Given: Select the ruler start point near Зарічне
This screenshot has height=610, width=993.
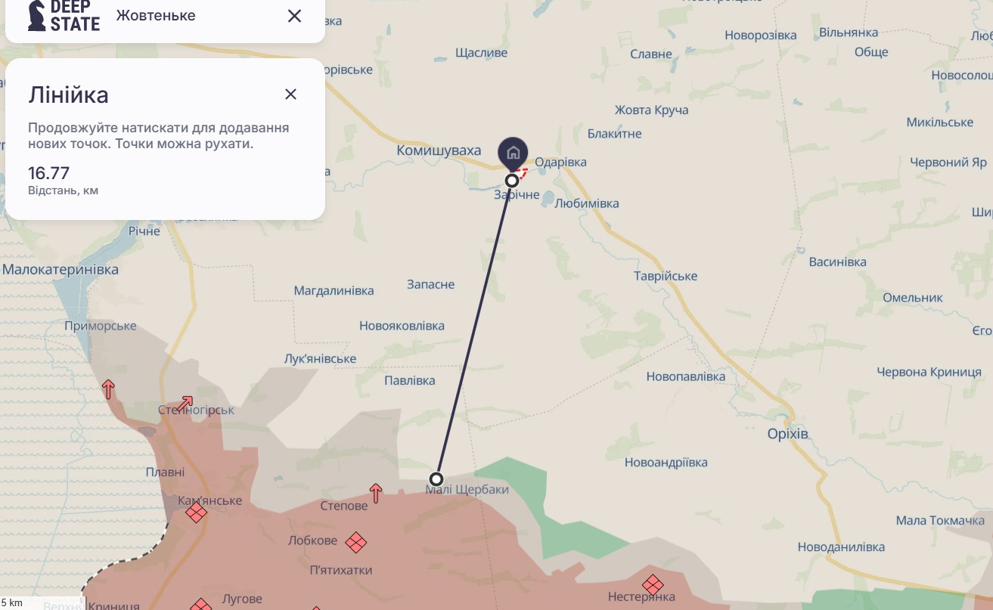Looking at the screenshot, I should pos(512,180).
